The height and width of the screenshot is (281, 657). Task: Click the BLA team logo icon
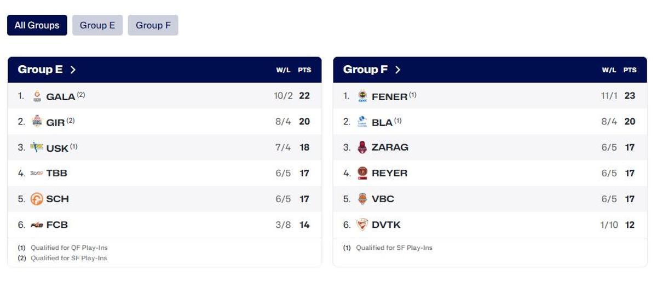tap(362, 122)
